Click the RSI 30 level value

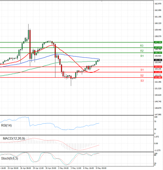click(x=155, y=129)
